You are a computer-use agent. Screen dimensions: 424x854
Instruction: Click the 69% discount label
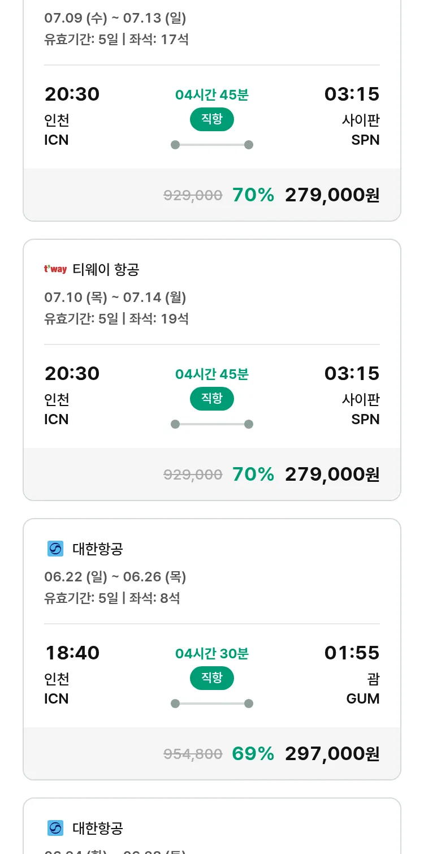click(x=253, y=753)
